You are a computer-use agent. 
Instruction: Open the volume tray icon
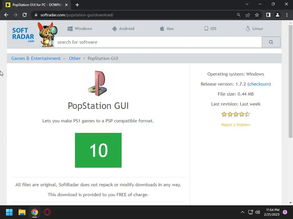coord(258,212)
